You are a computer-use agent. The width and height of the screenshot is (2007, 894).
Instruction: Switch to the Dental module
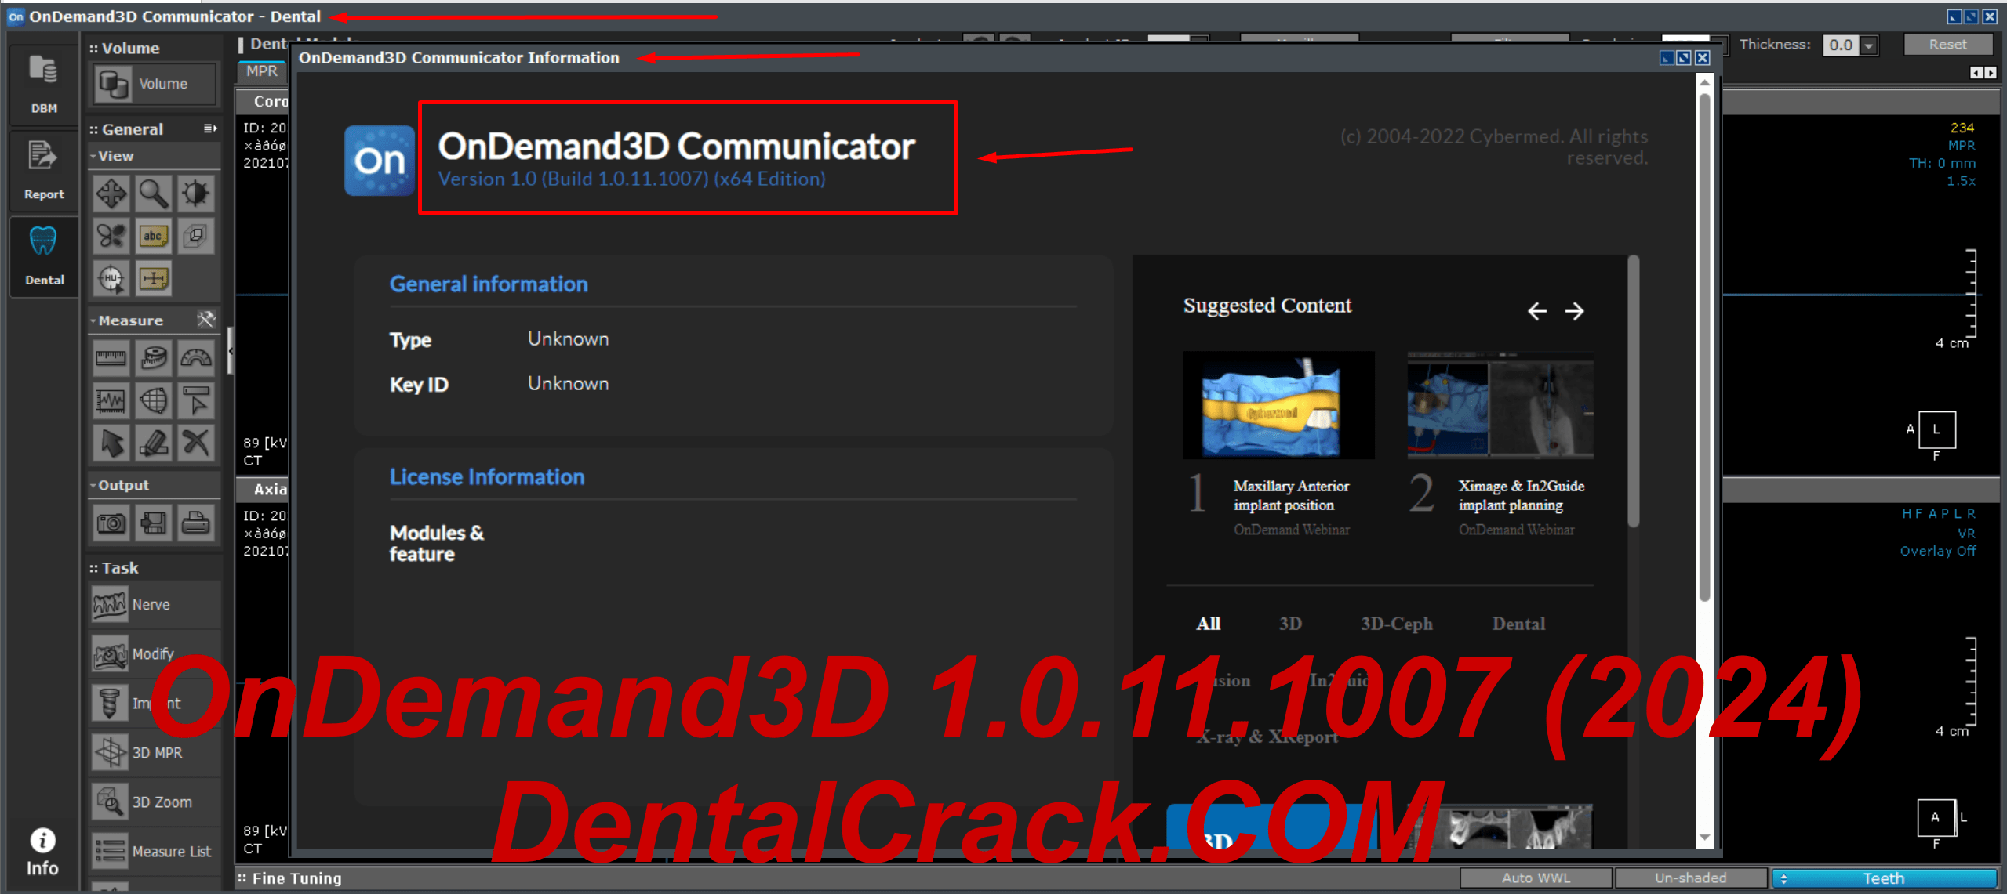[44, 256]
